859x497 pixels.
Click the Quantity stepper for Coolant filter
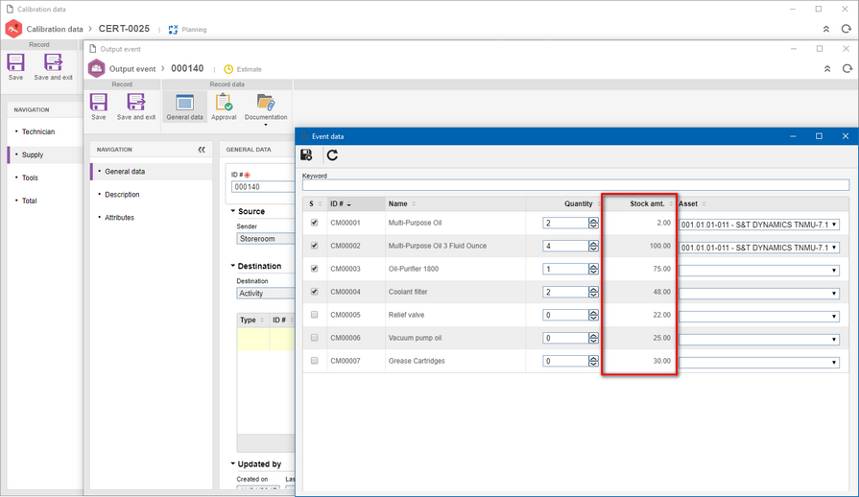pos(593,292)
